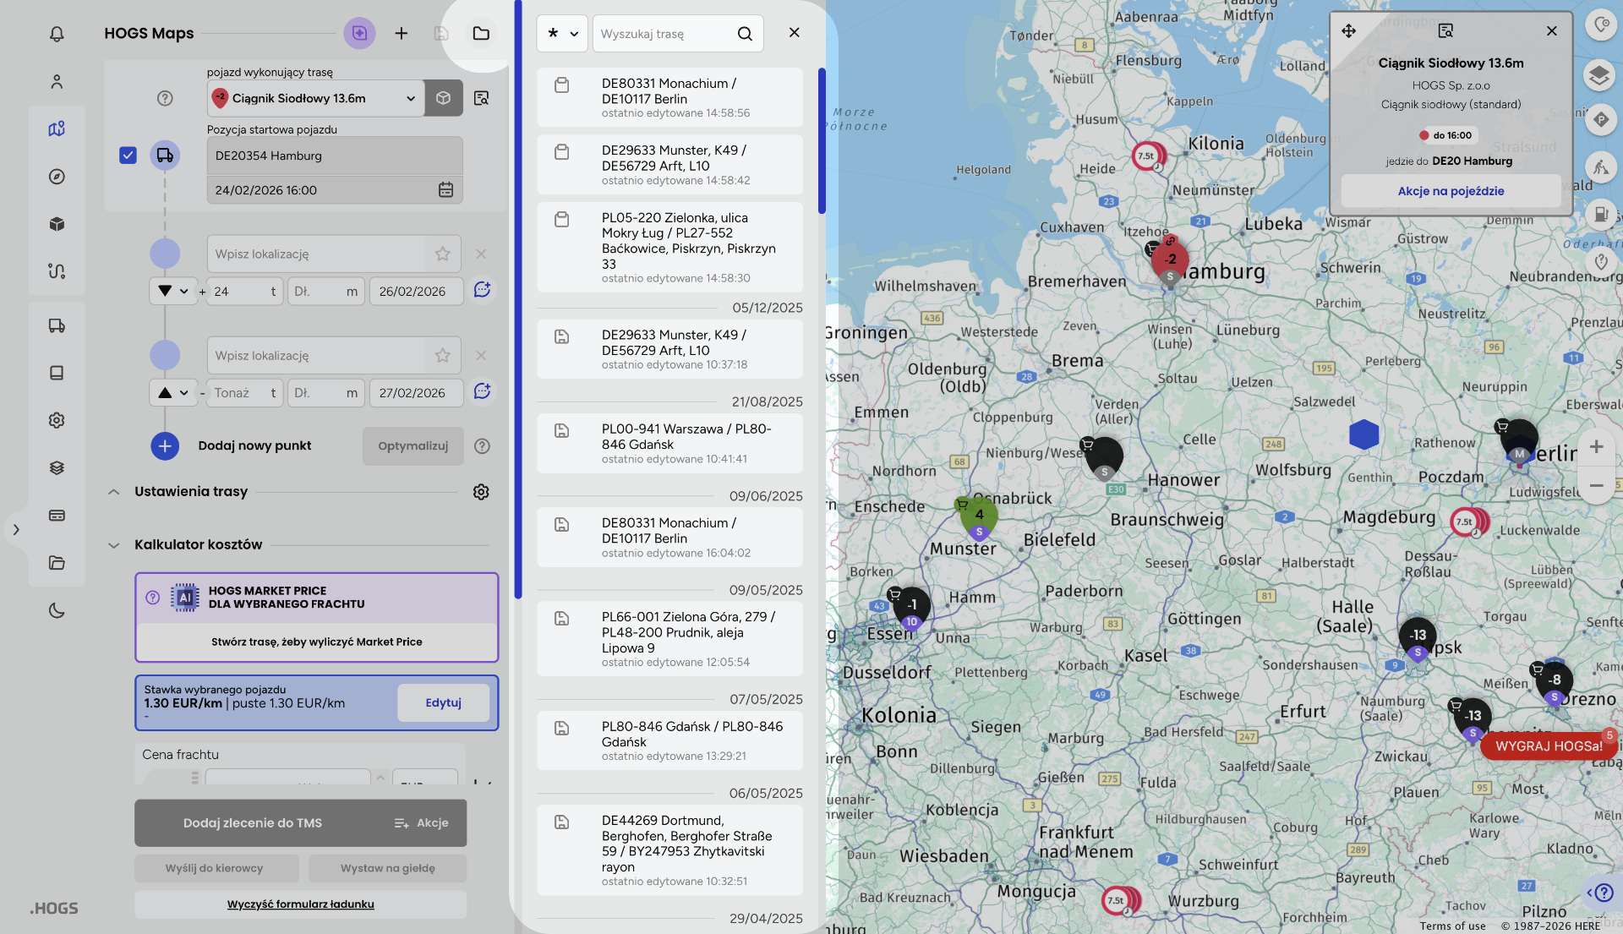1623x934 pixels.
Task: Open map layers icon on map
Action: [x=1598, y=76]
